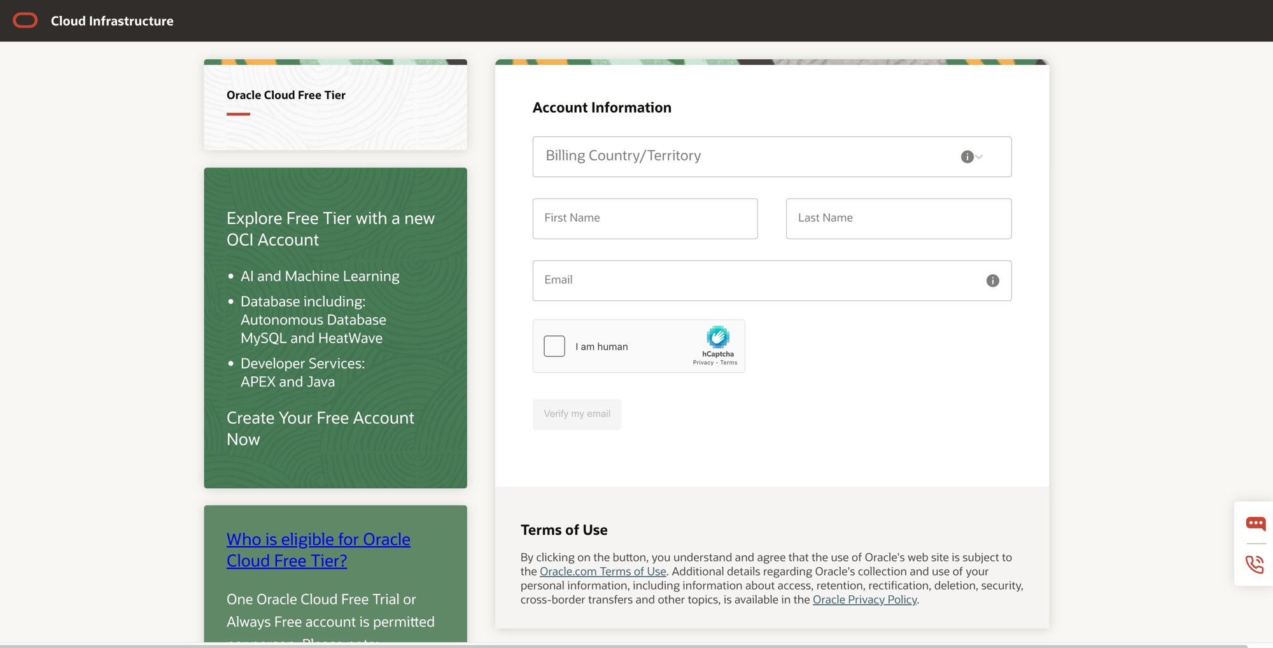Open the Billing Country/Territory info icon

click(x=967, y=157)
